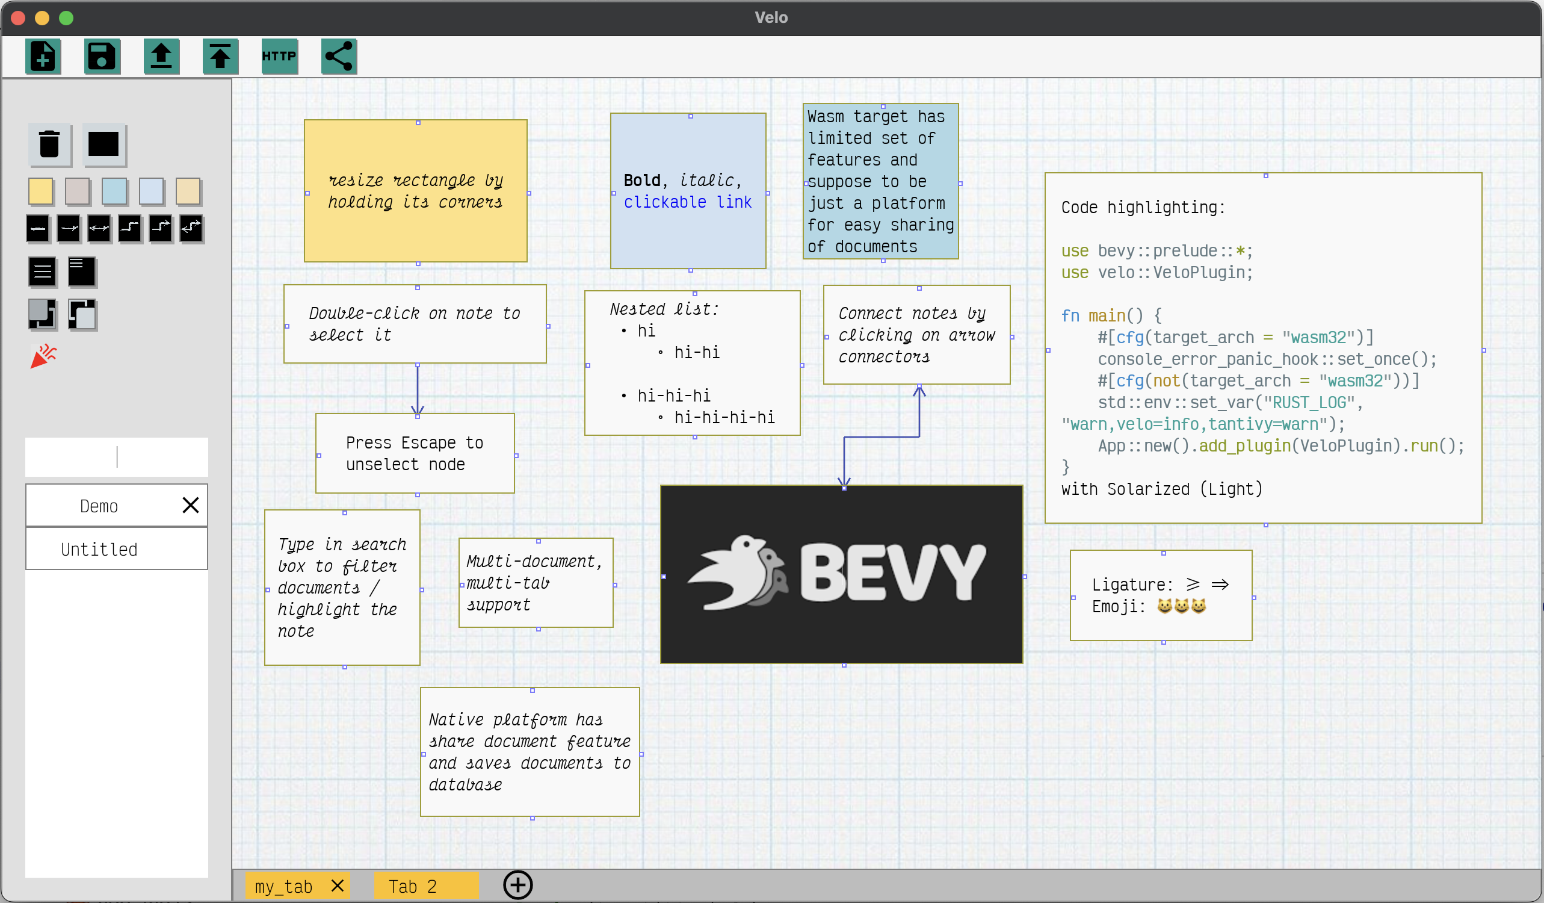
Task: Focus the document search box
Action: (x=116, y=457)
